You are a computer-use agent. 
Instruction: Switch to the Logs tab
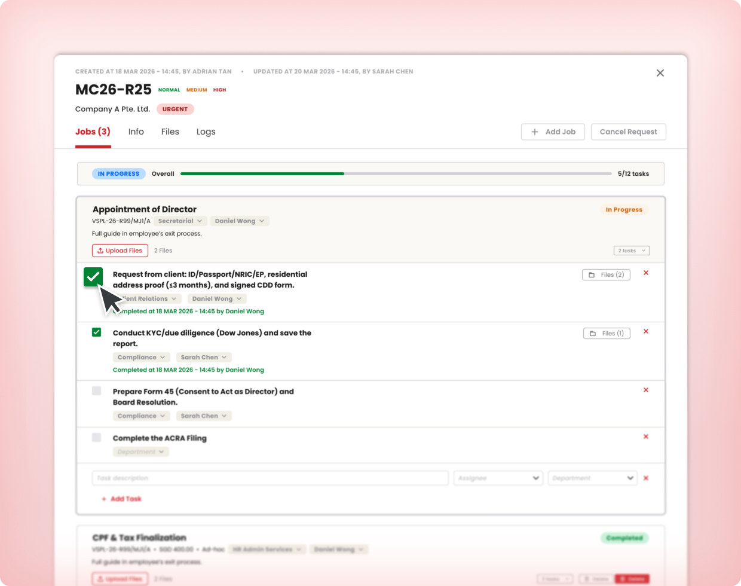[206, 132]
